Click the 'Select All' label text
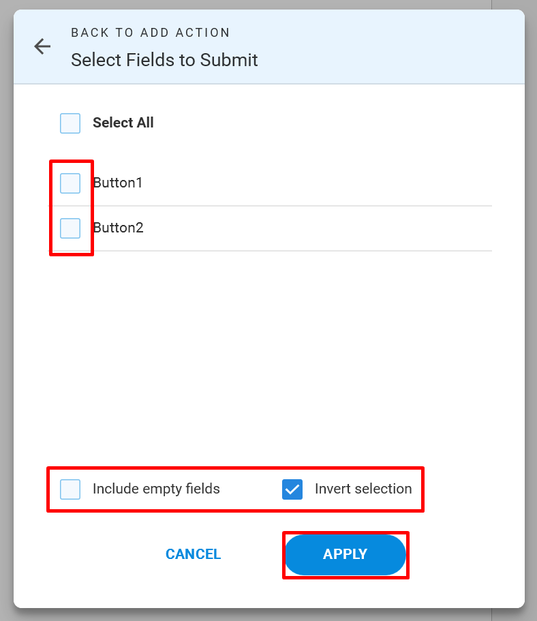Image resolution: width=537 pixels, height=621 pixels. [x=123, y=123]
